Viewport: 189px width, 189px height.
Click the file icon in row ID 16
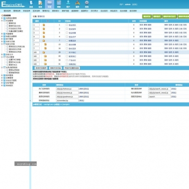click(x=45, y=49)
